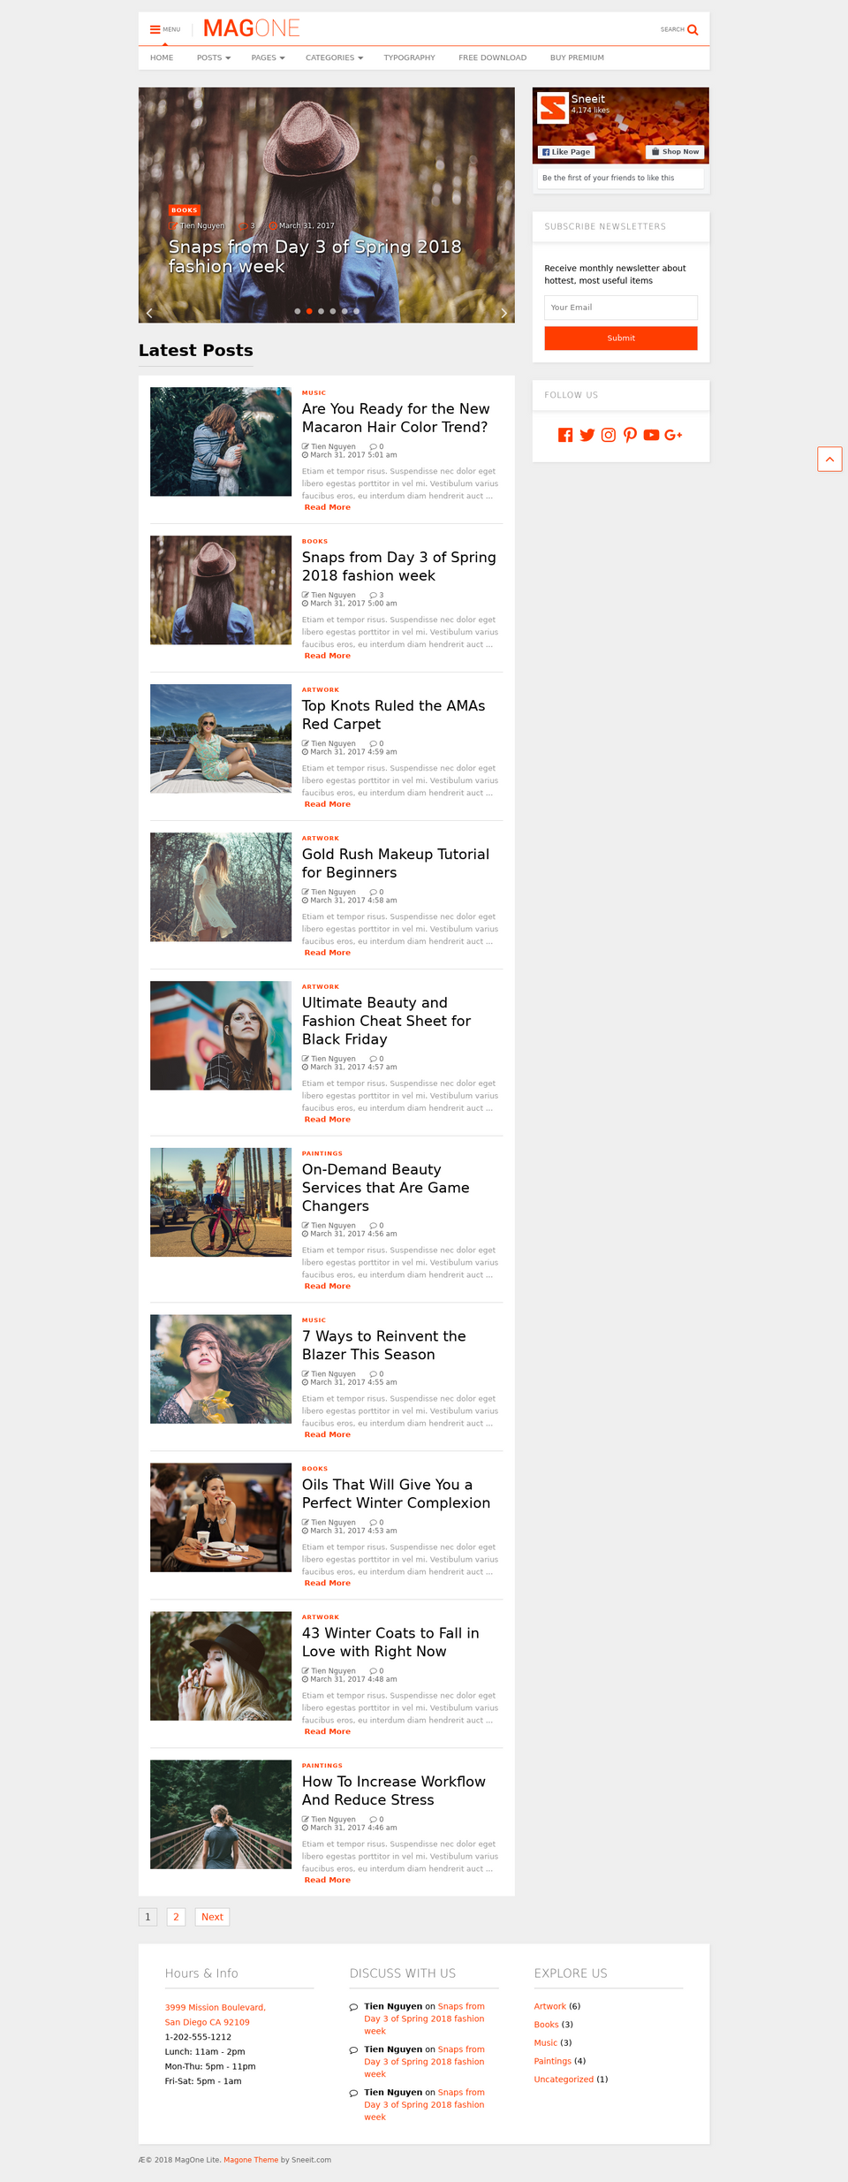Viewport: 848px width, 2182px height.
Task: Open the Twitter social icon
Action: 587,435
